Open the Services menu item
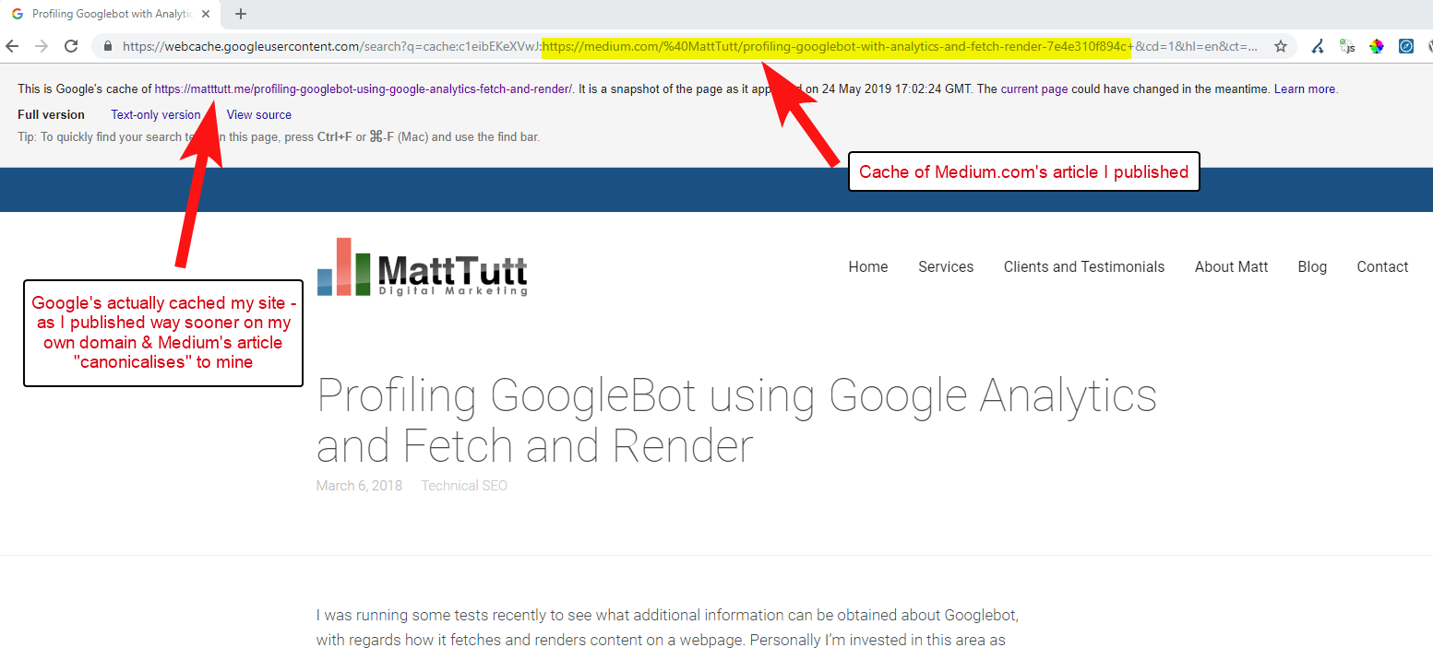Screen dimensions: 1433x648 point(946,266)
